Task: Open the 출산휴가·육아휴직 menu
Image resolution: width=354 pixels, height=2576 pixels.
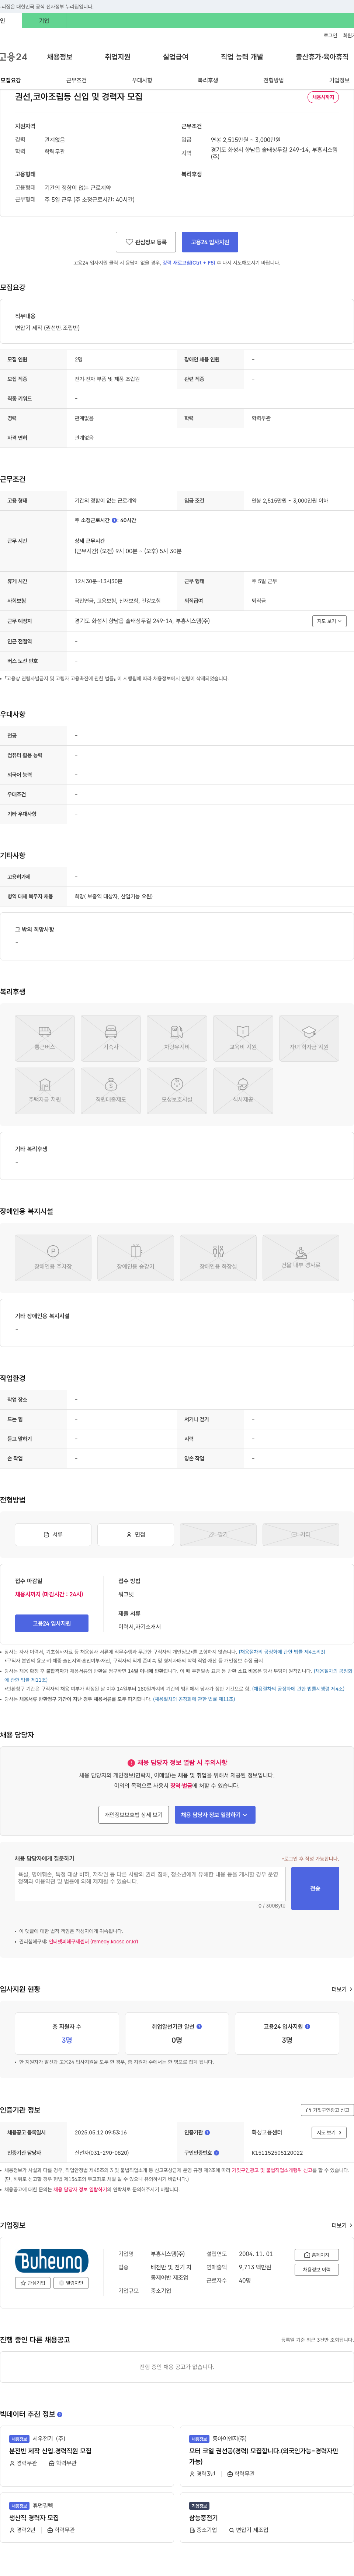Action: [322, 57]
